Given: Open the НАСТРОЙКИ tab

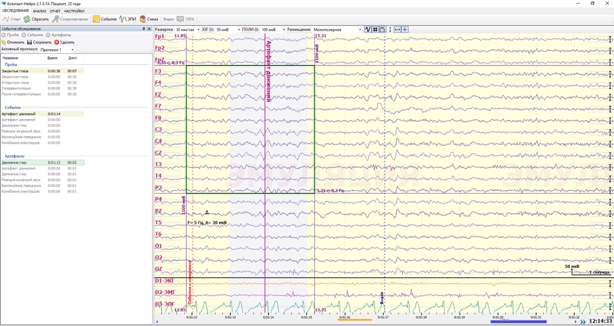Looking at the screenshot, I should (x=74, y=11).
